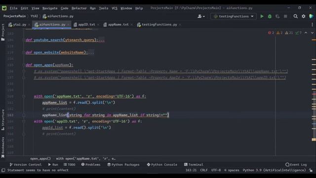Open the Window menu
The width and height of the screenshot is (316, 178).
126,8
